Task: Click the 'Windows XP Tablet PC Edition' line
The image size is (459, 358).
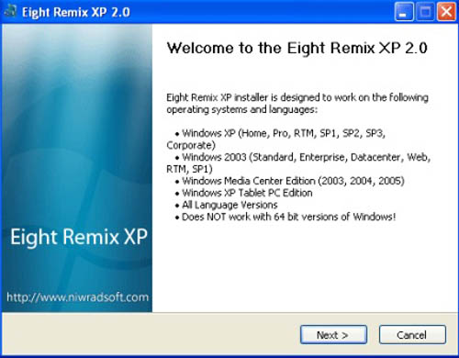Action: [x=244, y=193]
